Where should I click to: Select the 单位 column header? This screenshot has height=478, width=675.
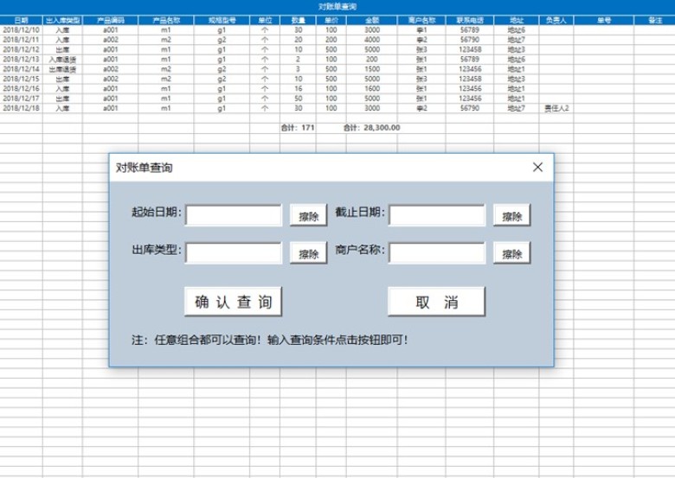point(265,20)
